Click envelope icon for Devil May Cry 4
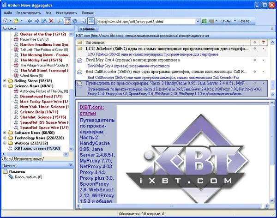This screenshot has width=277, height=218. point(80,61)
